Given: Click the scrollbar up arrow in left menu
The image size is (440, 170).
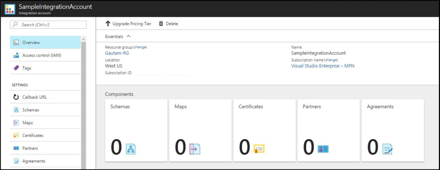Looking at the screenshot, I should (84, 39).
